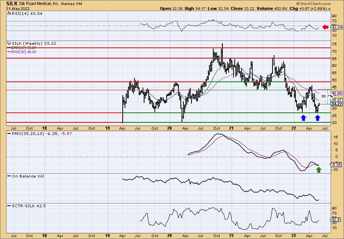
Task: Click the 55 price axis tick label
Action: pos(334,73)
